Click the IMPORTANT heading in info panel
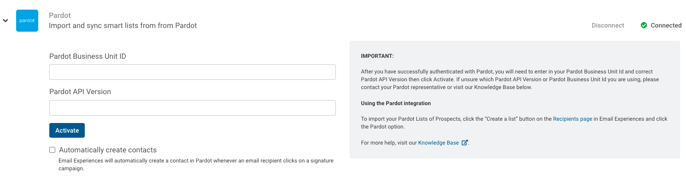The width and height of the screenshot is (686, 179). coord(377,56)
